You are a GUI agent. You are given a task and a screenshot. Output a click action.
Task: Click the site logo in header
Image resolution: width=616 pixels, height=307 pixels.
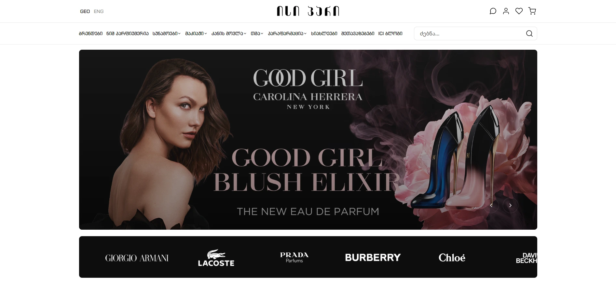coord(308,11)
